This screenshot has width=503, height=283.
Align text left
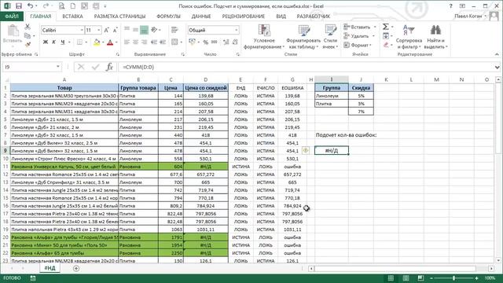(127, 42)
